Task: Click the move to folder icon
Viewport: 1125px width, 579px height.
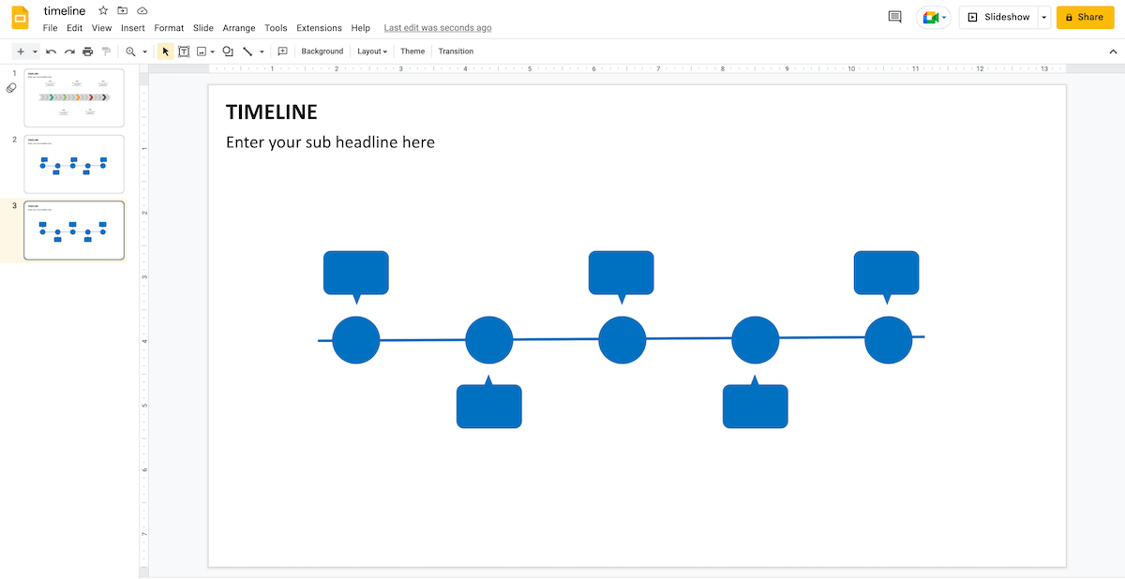Action: pos(123,10)
